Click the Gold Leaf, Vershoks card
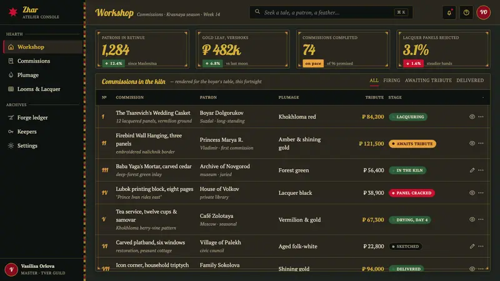 click(242, 49)
